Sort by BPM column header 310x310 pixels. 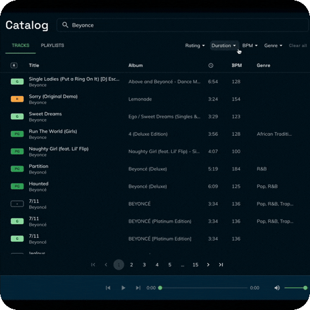pyautogui.click(x=237, y=65)
